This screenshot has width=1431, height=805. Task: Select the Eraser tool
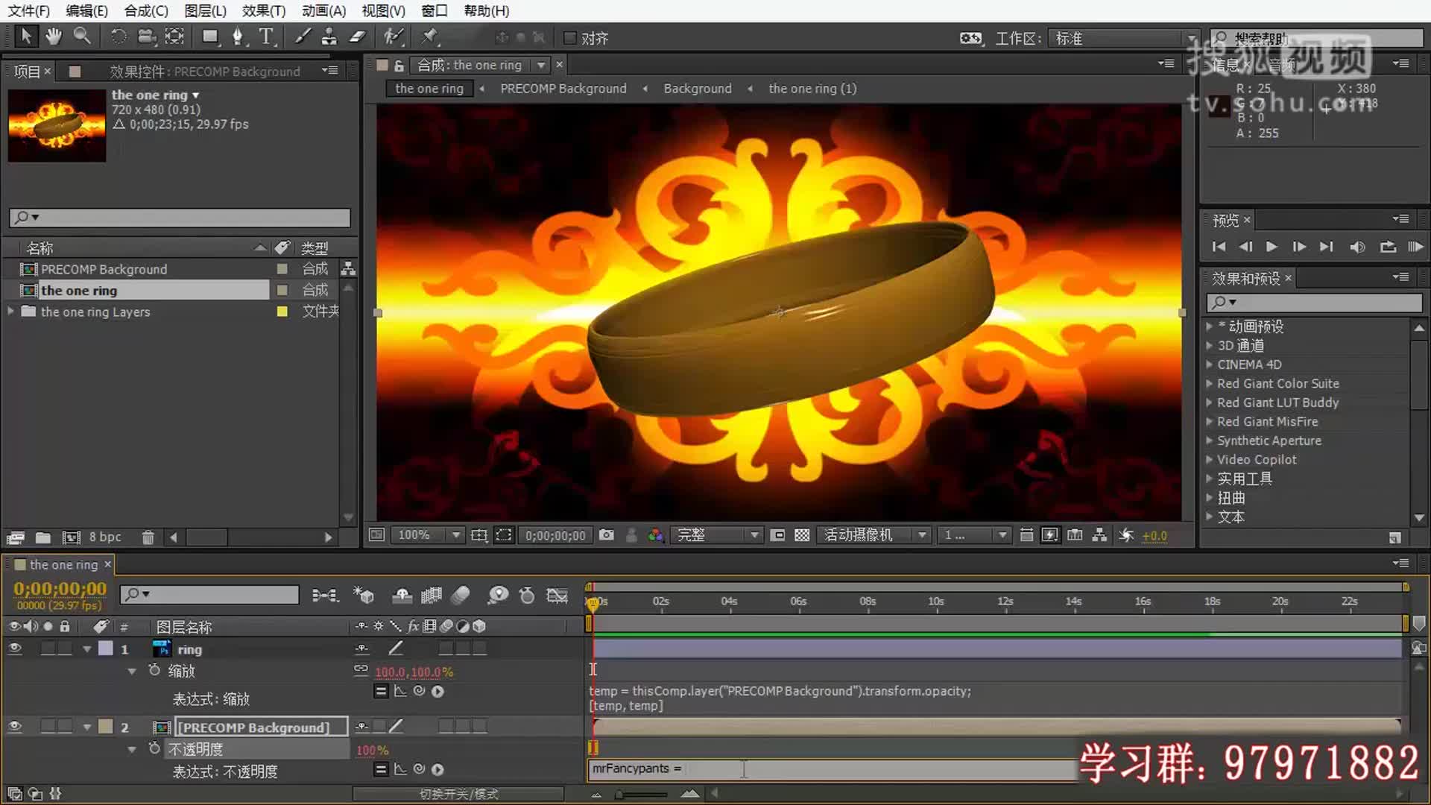358,37
